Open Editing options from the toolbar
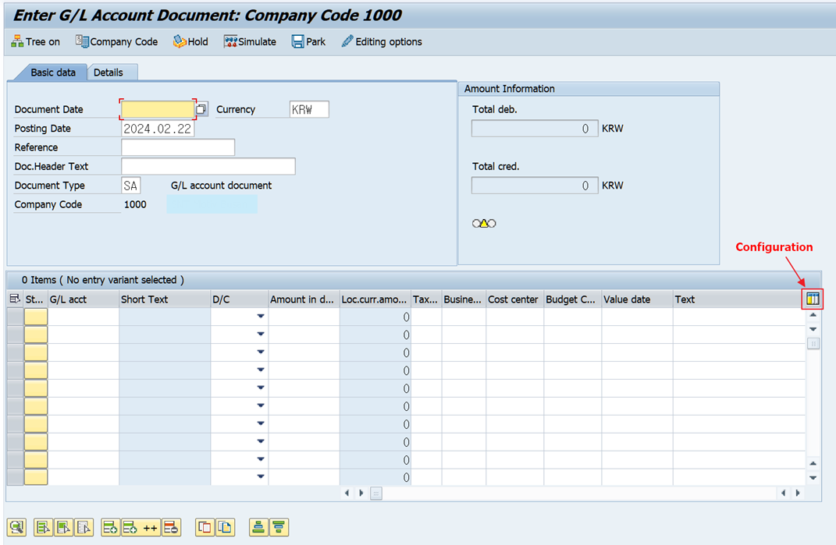Screen dimensions: 836x545 click(382, 41)
